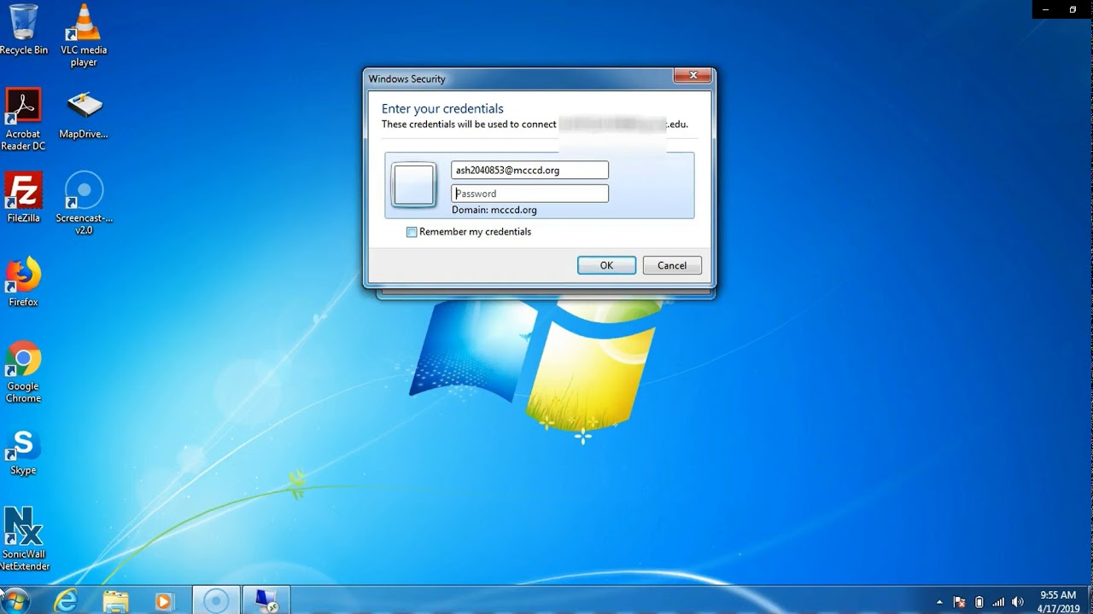This screenshot has height=614, width=1093.
Task: Select Google Chrome desktop icon
Action: (23, 372)
